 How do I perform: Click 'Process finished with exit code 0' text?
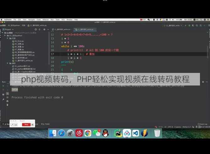tap(37, 97)
